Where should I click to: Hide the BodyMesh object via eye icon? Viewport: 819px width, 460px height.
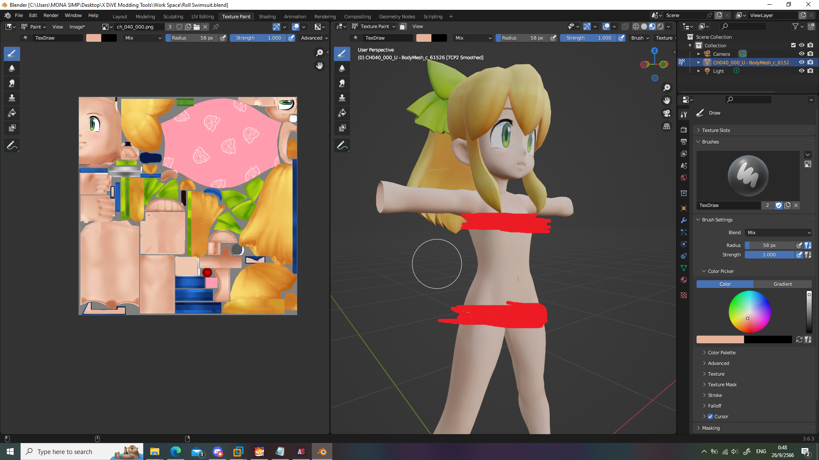(x=802, y=62)
